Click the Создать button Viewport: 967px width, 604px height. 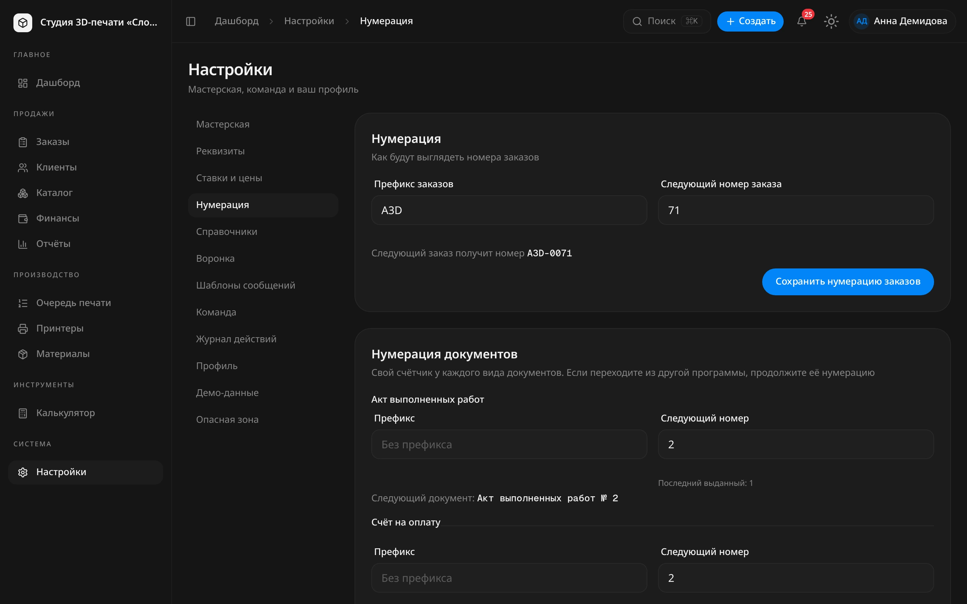[750, 21]
